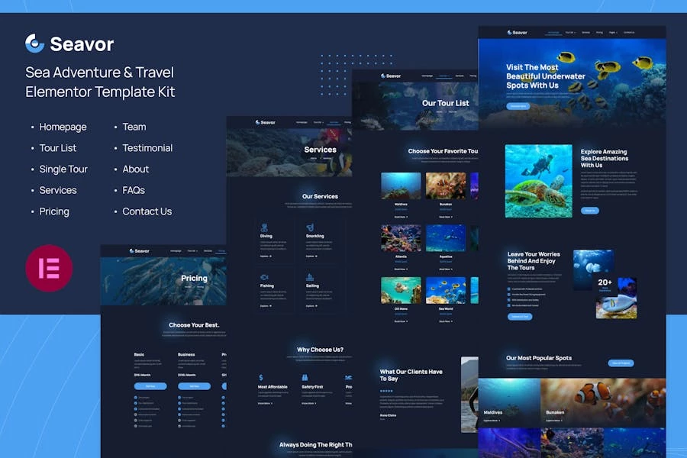Select the Diving service icon
Image resolution: width=687 pixels, height=458 pixels.
click(x=264, y=226)
